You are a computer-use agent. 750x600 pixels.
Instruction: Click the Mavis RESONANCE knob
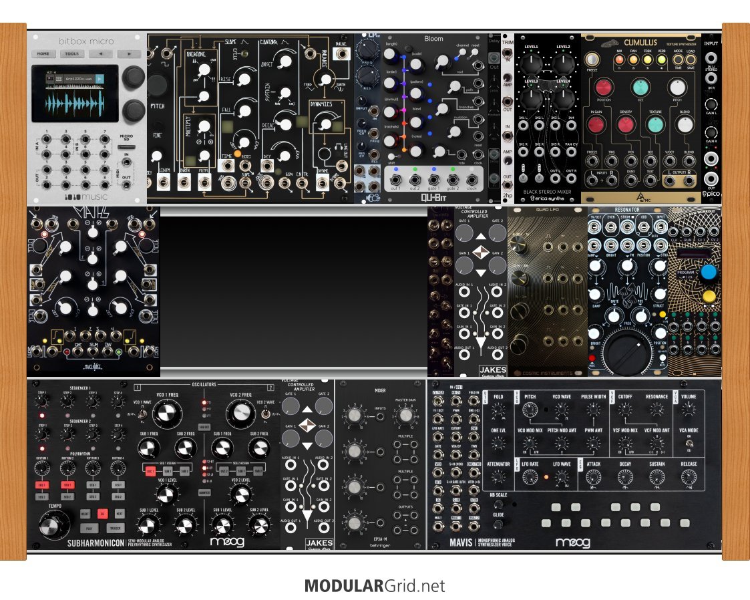(x=657, y=410)
